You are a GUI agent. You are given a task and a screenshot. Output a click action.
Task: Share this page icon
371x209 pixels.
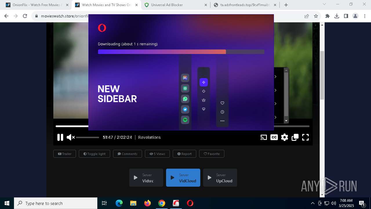click(307, 16)
